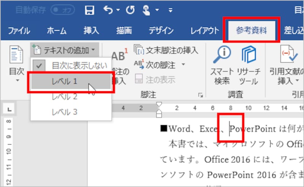This screenshot has height=187, width=304.
Task: Choose レベル 2 from the menu
Action: [x=71, y=97]
